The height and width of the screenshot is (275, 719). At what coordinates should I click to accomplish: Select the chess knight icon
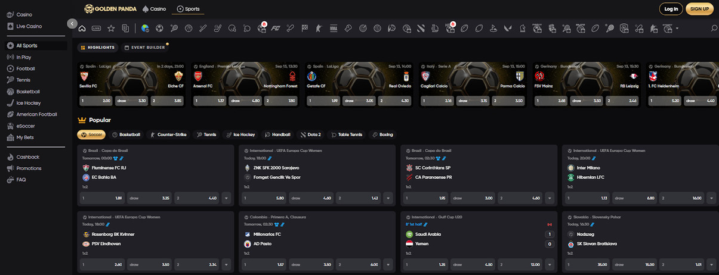pos(522,28)
